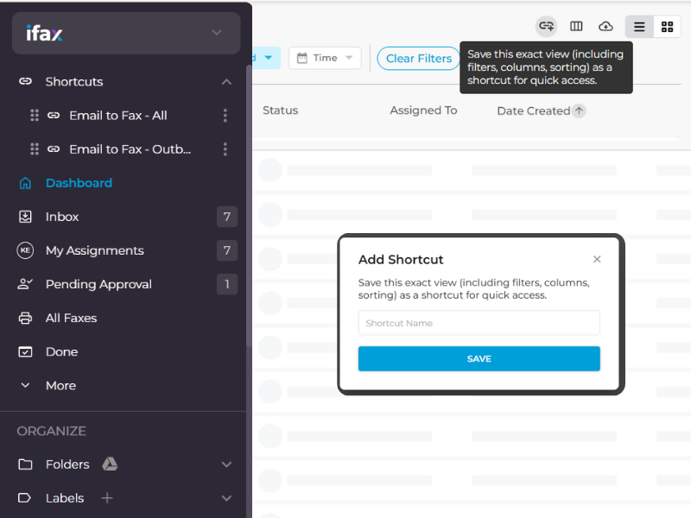Click the cloud export icon

point(605,26)
